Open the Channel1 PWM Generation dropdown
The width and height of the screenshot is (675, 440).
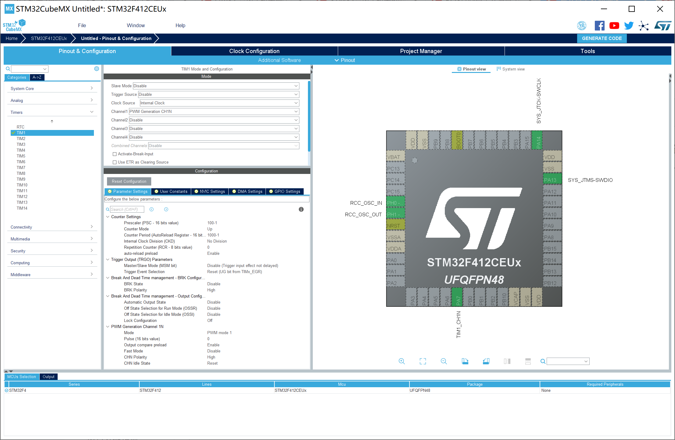(x=214, y=112)
